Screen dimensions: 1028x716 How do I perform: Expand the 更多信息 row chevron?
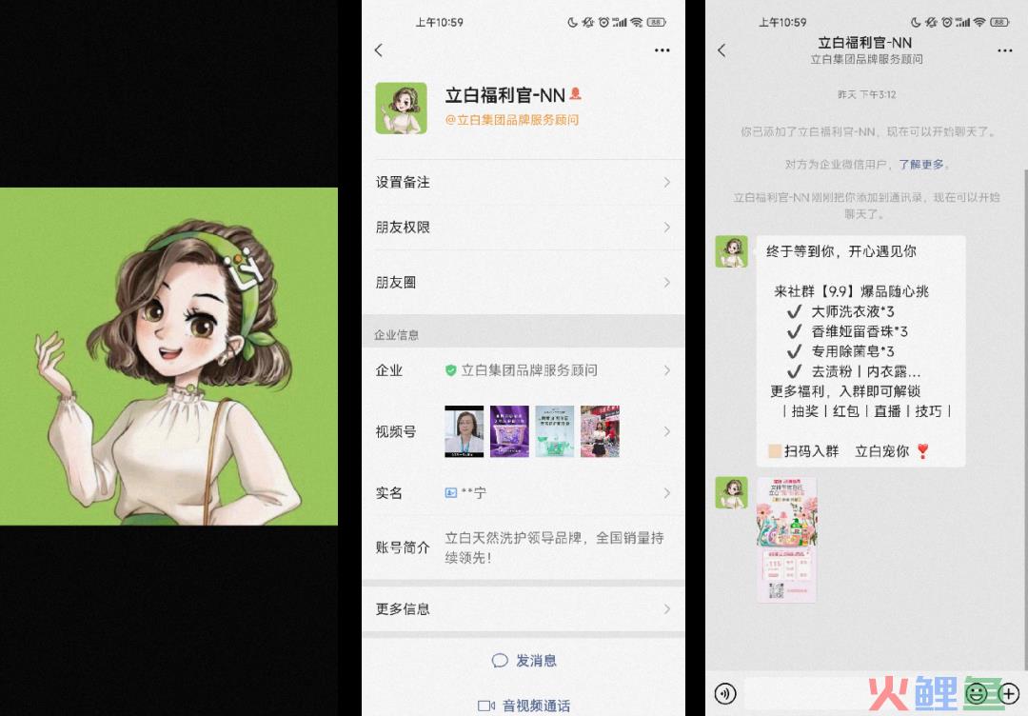tap(666, 609)
